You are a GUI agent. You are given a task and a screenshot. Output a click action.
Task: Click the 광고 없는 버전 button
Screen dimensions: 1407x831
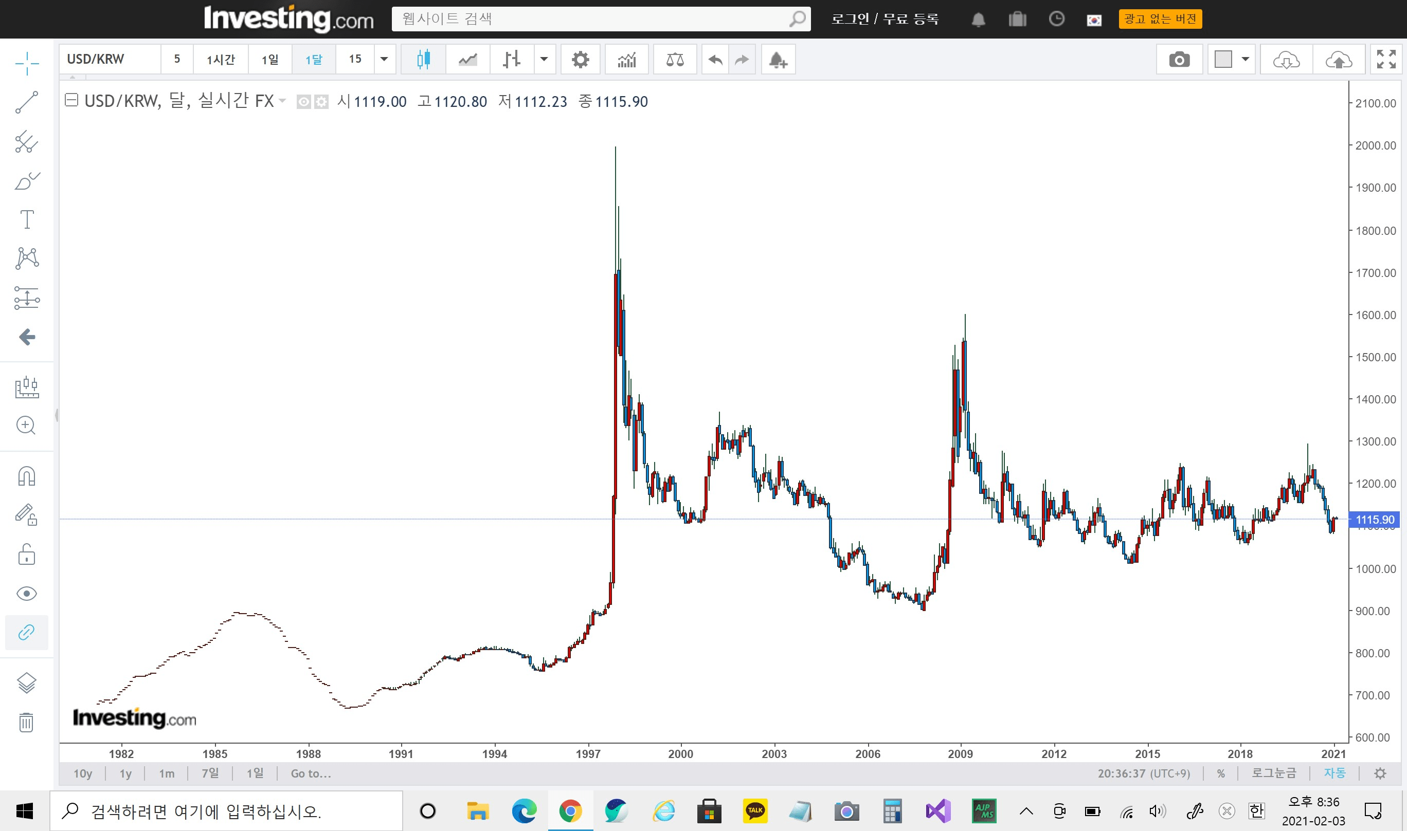1161,19
